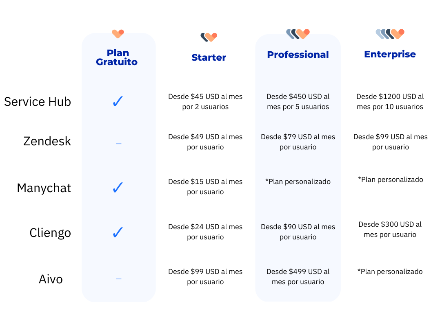The image size is (431, 309).
Task: Select the Enterprise column header
Action: tap(390, 54)
